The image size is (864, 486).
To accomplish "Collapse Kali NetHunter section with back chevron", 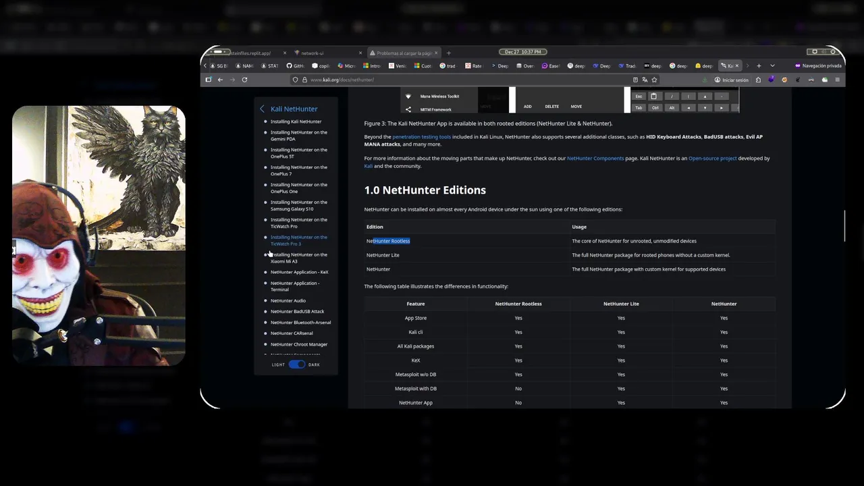I will pos(263,109).
